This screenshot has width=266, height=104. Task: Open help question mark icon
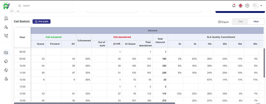coord(247,6)
